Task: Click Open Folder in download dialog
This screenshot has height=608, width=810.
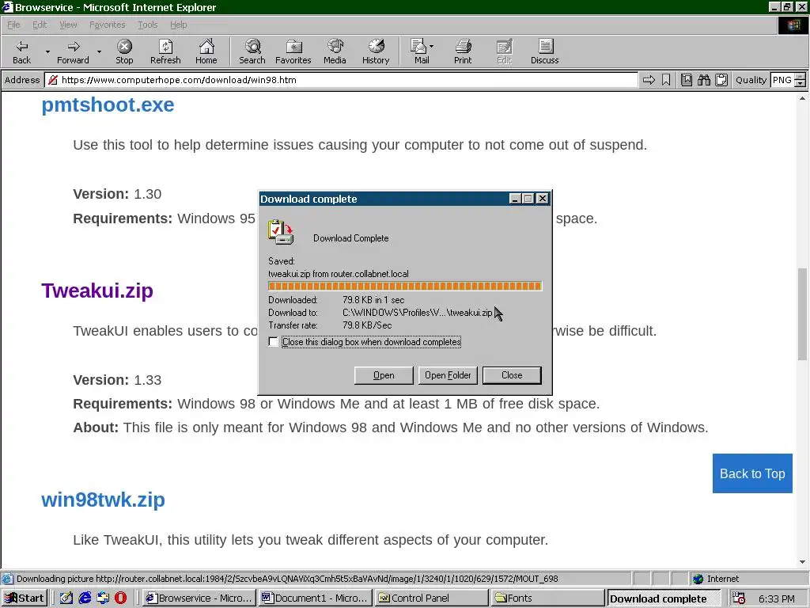Action: click(x=448, y=375)
